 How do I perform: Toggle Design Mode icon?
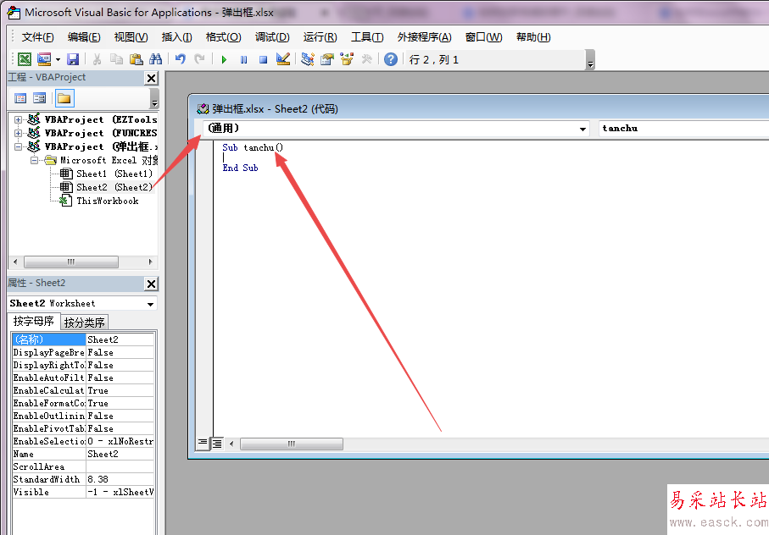click(x=283, y=59)
